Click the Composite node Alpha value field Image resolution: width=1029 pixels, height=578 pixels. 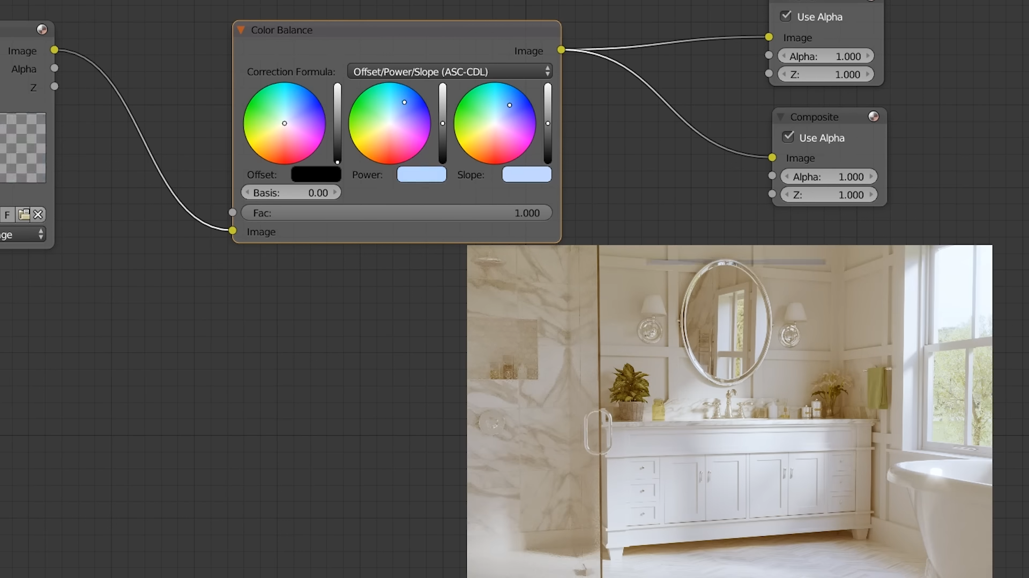click(828, 177)
